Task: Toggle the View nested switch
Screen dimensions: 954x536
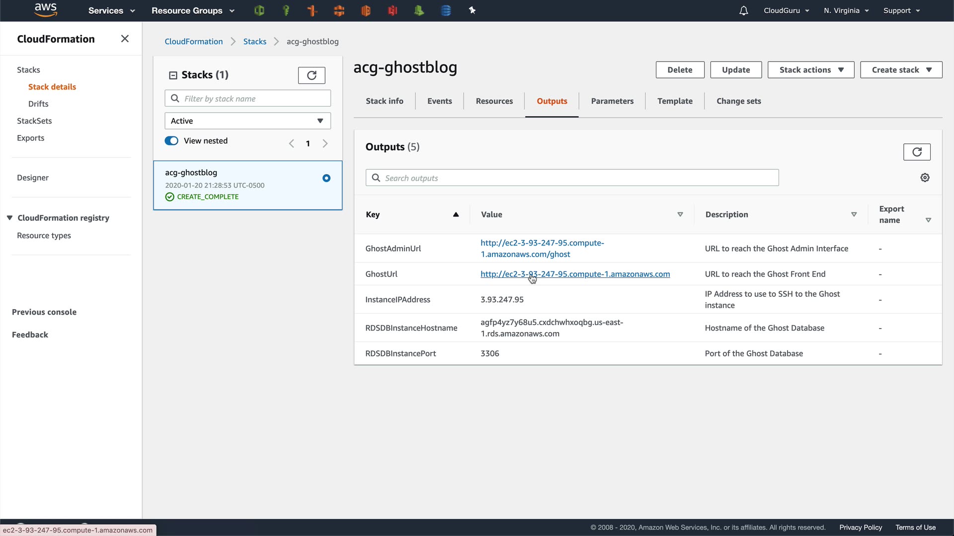Action: click(171, 141)
